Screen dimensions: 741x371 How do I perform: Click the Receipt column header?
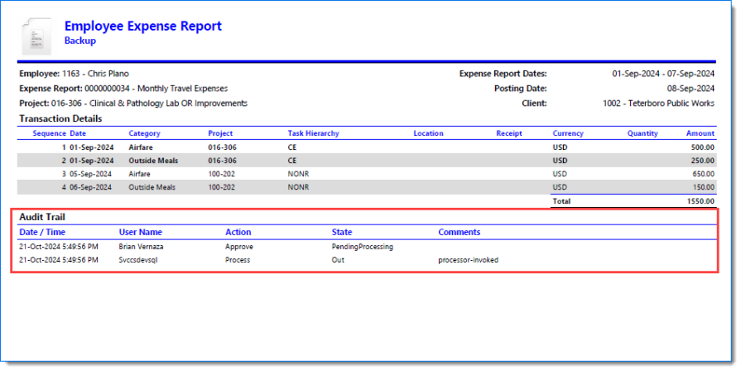[509, 133]
